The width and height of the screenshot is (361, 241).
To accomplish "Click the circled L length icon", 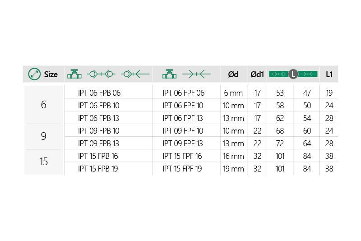I will pos(293,74).
